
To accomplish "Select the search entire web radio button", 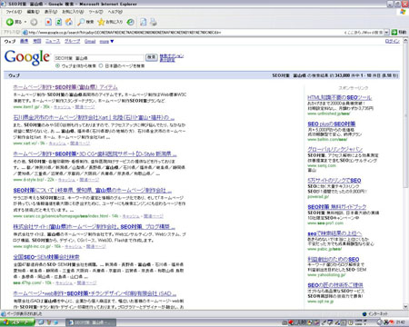I will (x=57, y=65).
